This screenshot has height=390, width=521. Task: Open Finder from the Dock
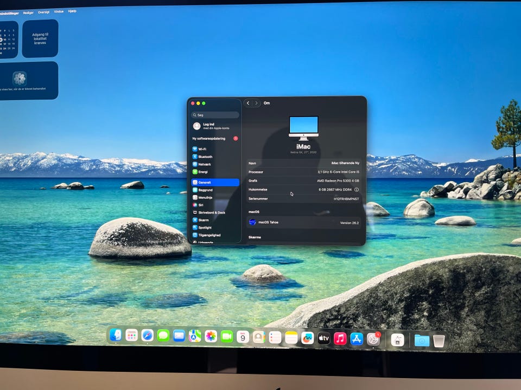click(x=116, y=335)
